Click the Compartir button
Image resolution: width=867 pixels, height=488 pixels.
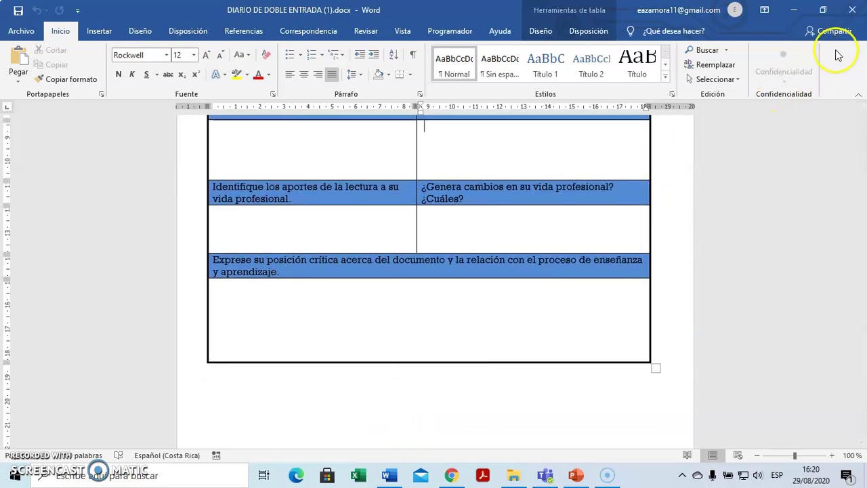(828, 31)
